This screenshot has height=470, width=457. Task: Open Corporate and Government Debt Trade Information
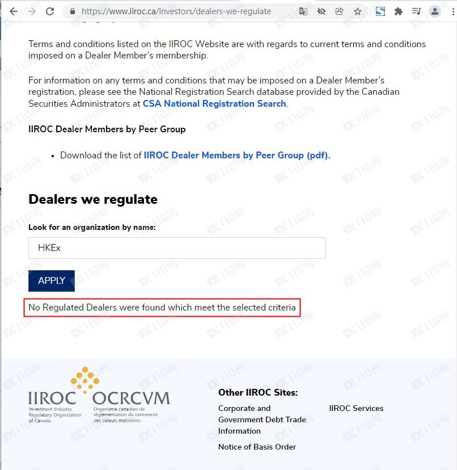coord(261,419)
